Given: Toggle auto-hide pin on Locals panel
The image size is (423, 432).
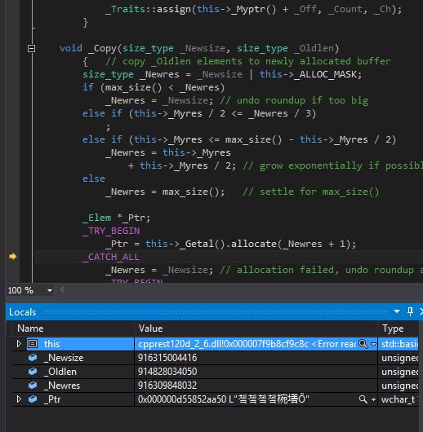Looking at the screenshot, I should [x=410, y=311].
